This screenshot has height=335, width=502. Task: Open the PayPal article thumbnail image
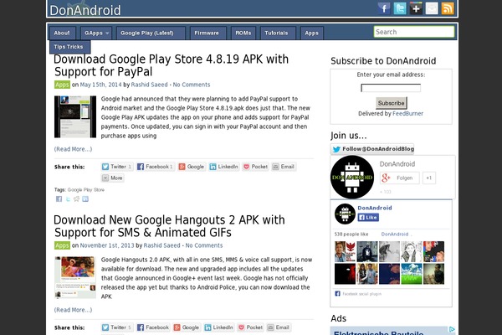(x=75, y=116)
